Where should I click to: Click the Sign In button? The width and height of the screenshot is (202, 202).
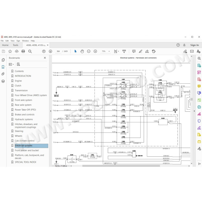click(x=194, y=45)
